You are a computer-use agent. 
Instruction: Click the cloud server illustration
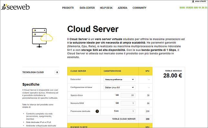click(42, 38)
